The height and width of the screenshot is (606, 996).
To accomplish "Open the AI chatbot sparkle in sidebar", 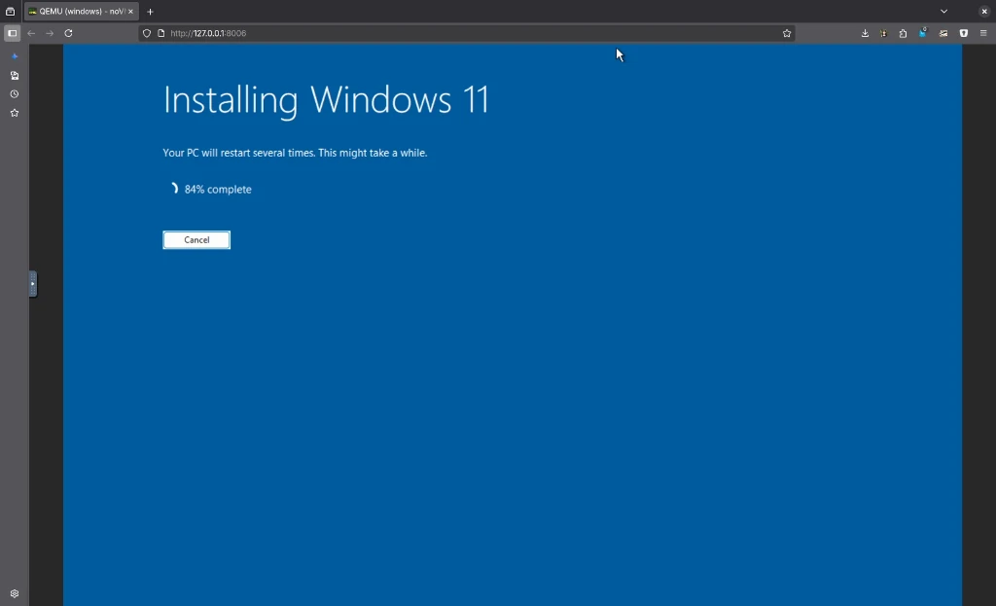I will pyautogui.click(x=15, y=56).
